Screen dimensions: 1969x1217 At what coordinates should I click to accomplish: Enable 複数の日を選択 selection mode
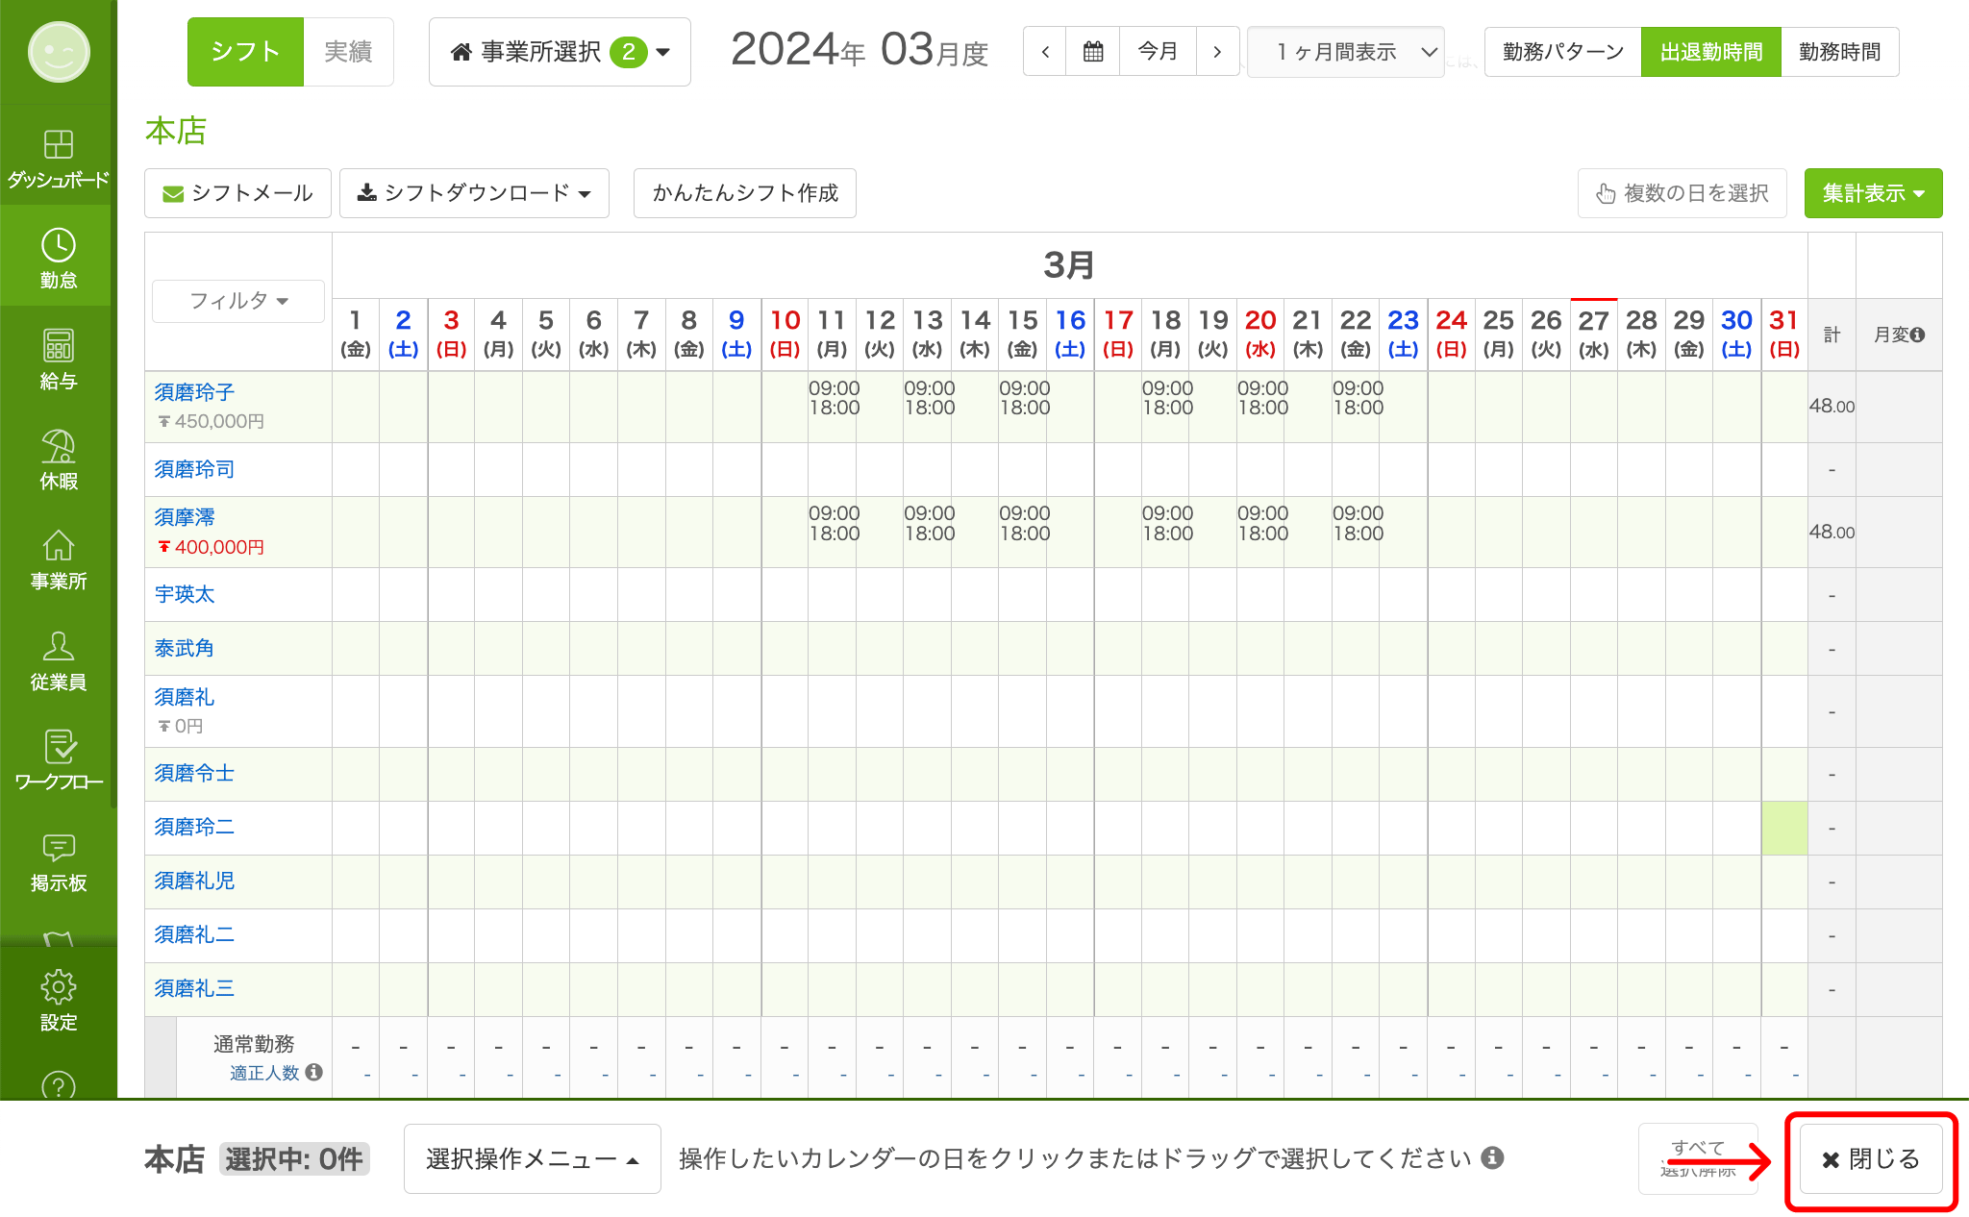click(1682, 192)
